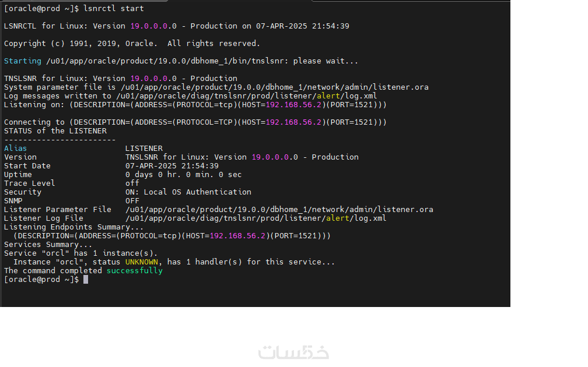Viewport: 588px width, 367px height.
Task: Click the 'System parameter file is' line
Action: point(216,87)
